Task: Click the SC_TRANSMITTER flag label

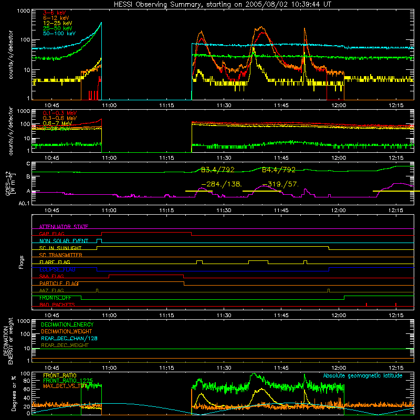Action: click(61, 255)
